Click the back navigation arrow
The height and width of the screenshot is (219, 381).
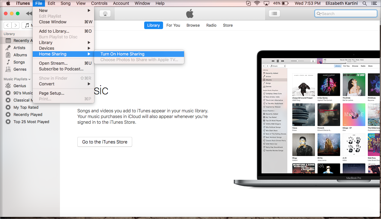(x=7, y=25)
